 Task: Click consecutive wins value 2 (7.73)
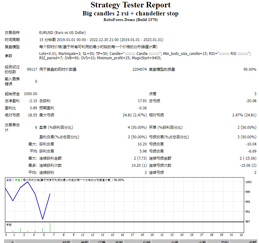tap(140, 158)
